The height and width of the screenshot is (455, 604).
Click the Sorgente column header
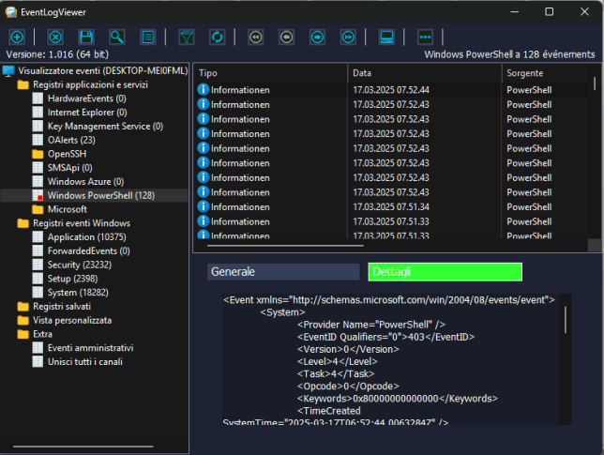(546, 72)
